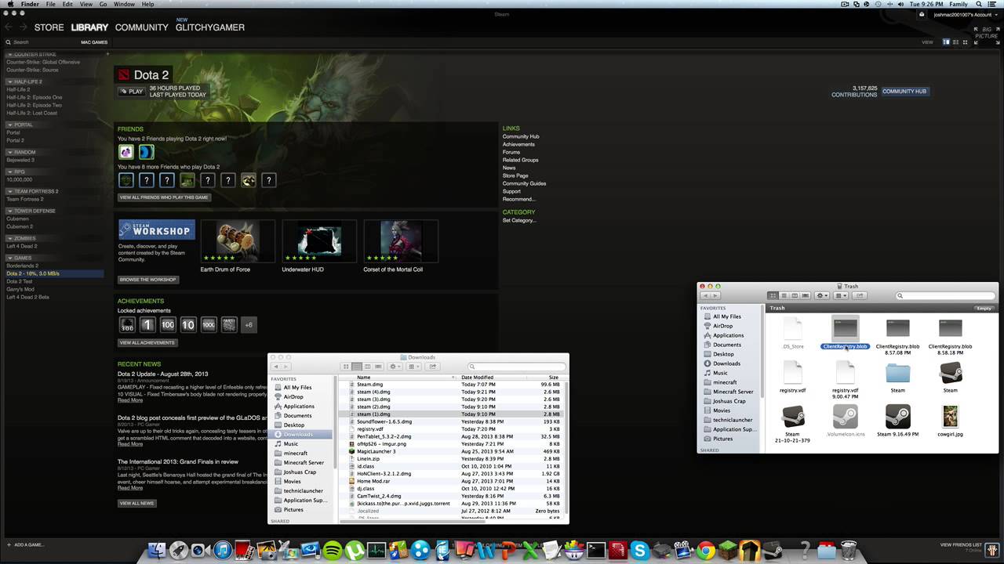The width and height of the screenshot is (1004, 564).
Task: Open Corset of the Mortal Coil item
Action: [x=401, y=241]
